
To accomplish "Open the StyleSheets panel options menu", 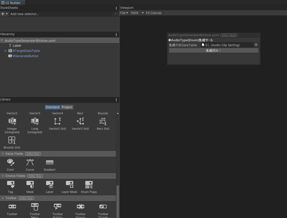I will click(x=116, y=8).
